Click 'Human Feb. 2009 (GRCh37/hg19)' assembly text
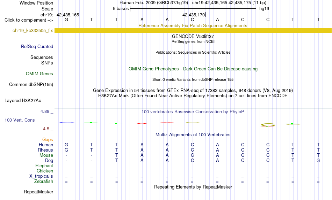Image resolution: width=332 pixels, height=200 pixels. [154, 3]
